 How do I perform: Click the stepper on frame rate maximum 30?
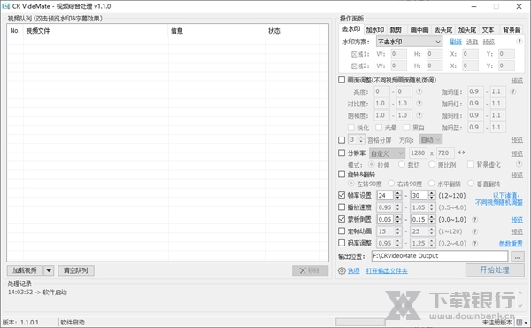pyautogui.click(x=431, y=195)
